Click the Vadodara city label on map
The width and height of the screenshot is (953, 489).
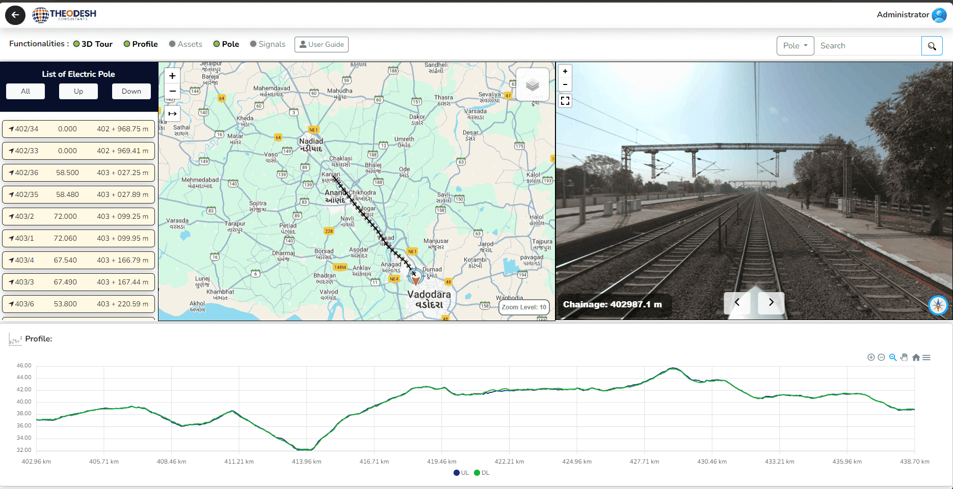point(429,300)
